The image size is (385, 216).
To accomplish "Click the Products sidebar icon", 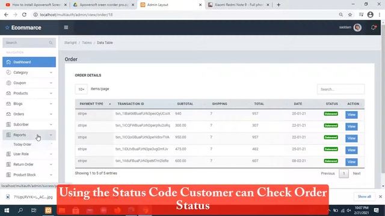I will [8, 93].
